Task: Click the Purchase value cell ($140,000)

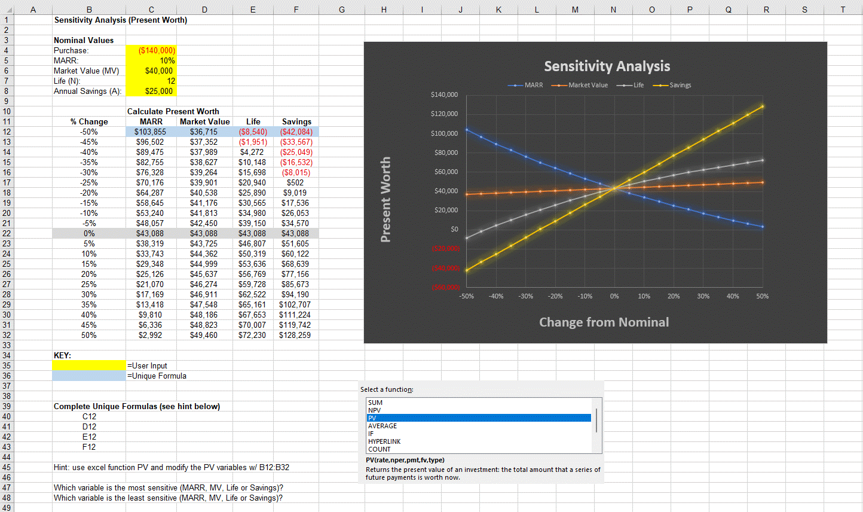Action: pyautogui.click(x=151, y=51)
